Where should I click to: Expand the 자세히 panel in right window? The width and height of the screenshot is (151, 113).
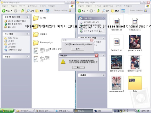click(103, 75)
